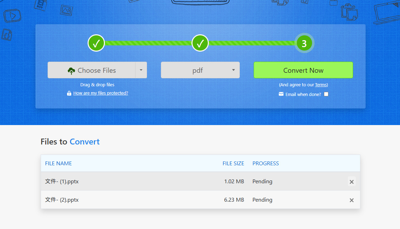Click Pending status of 文件- (1).pptx
Viewport: 400px width, 229px height.
(x=262, y=182)
